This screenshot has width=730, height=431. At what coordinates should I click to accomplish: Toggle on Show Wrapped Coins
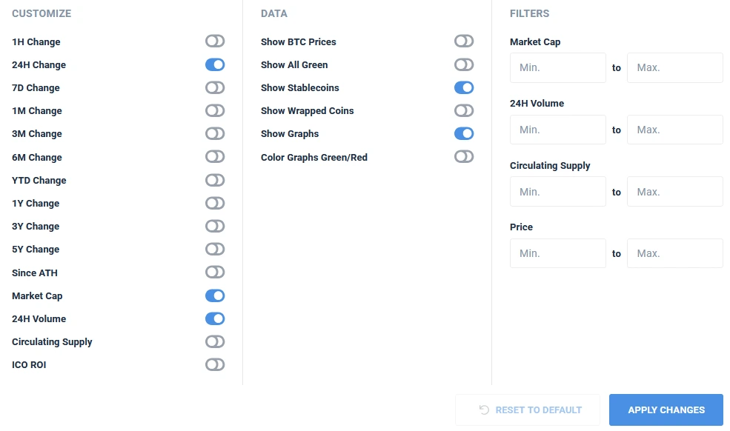464,110
